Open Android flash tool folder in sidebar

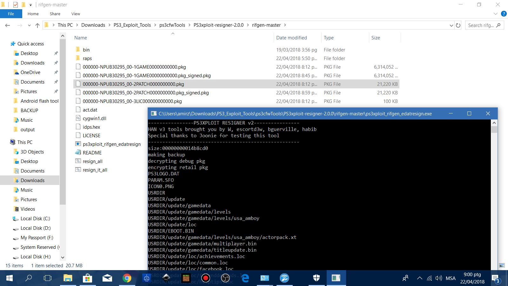click(39, 101)
